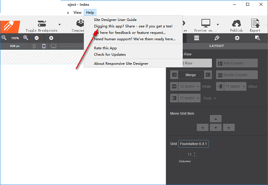The width and height of the screenshot is (268, 185).
Task: Open the gear settings panel tab
Action: pos(237,38)
